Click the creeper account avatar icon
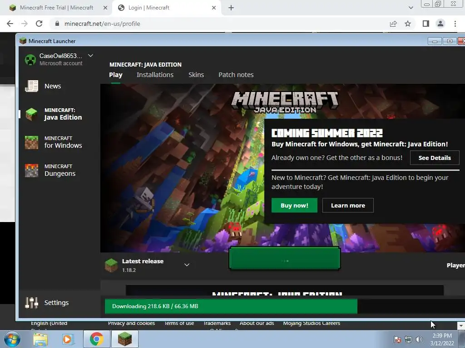 (x=30, y=59)
